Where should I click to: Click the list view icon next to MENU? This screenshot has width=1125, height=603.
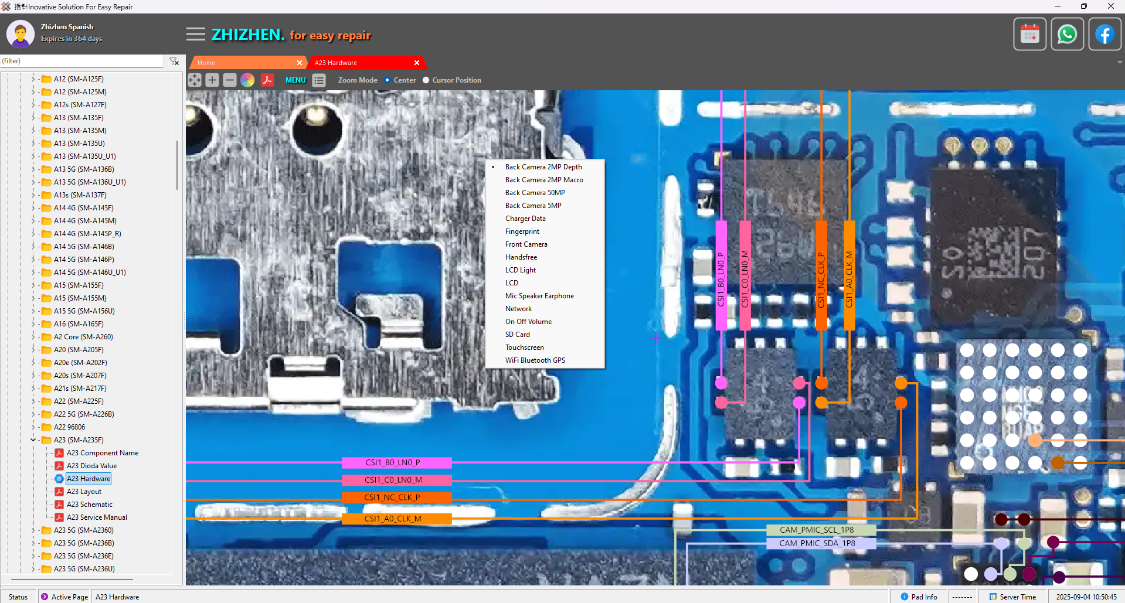319,80
